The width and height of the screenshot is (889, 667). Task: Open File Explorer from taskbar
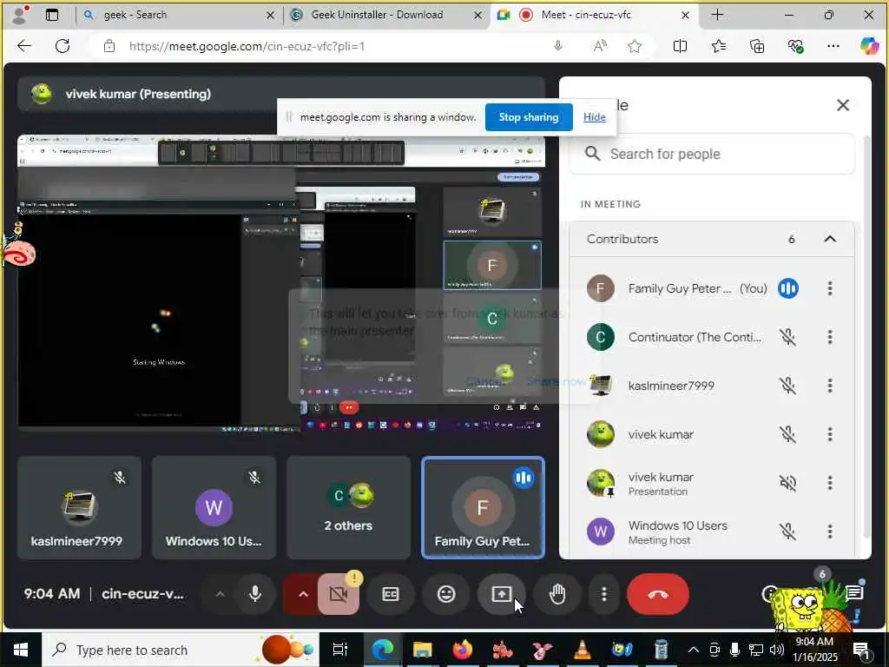(x=422, y=650)
